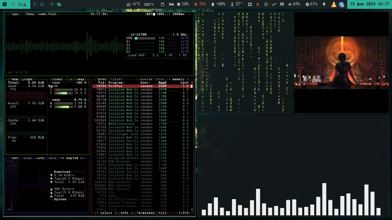The image size is (392, 220).
Task: Open battery indicator showing 100%
Action: (218, 4)
